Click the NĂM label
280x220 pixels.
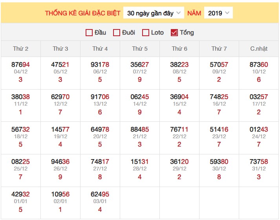tap(194, 13)
